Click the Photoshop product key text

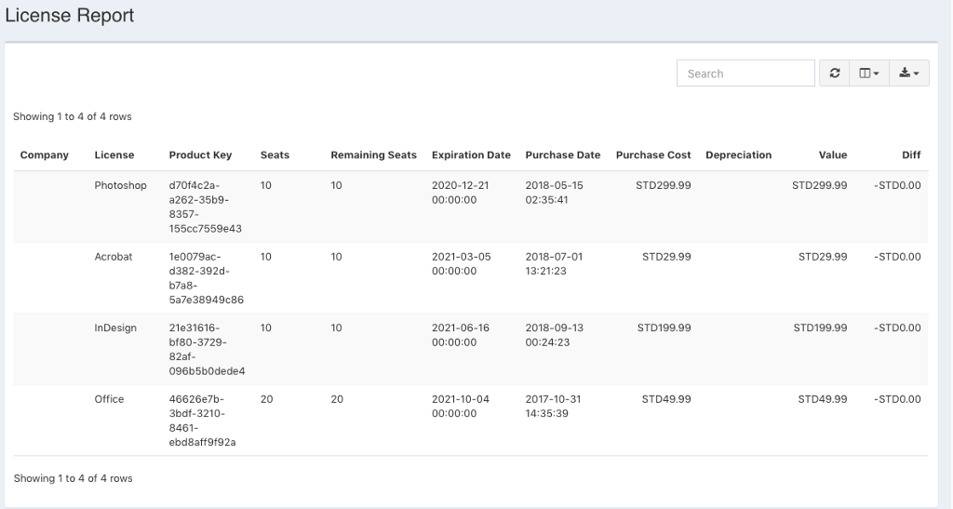coord(205,207)
